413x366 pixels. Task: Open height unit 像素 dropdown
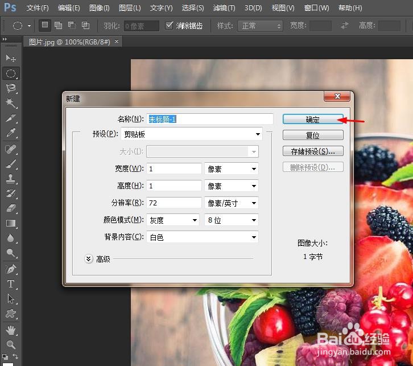232,186
